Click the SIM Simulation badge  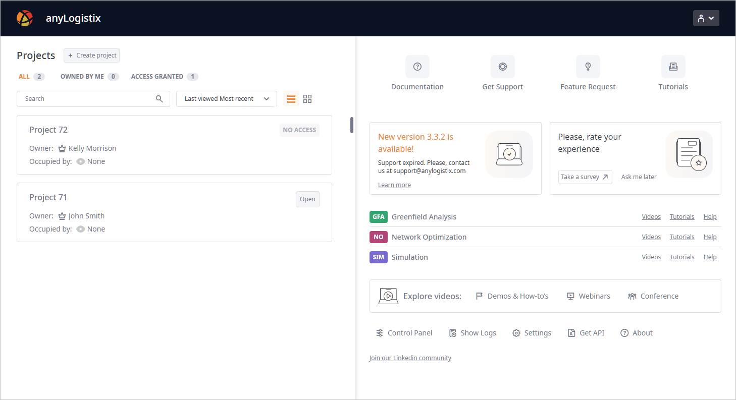(x=379, y=257)
